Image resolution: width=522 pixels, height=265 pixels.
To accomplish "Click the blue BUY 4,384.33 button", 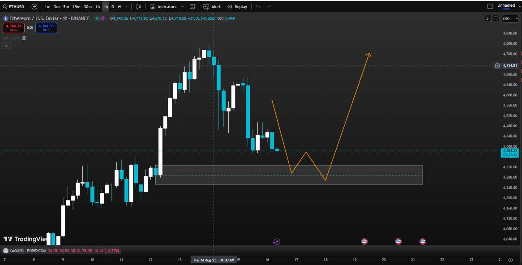I will 46,28.
